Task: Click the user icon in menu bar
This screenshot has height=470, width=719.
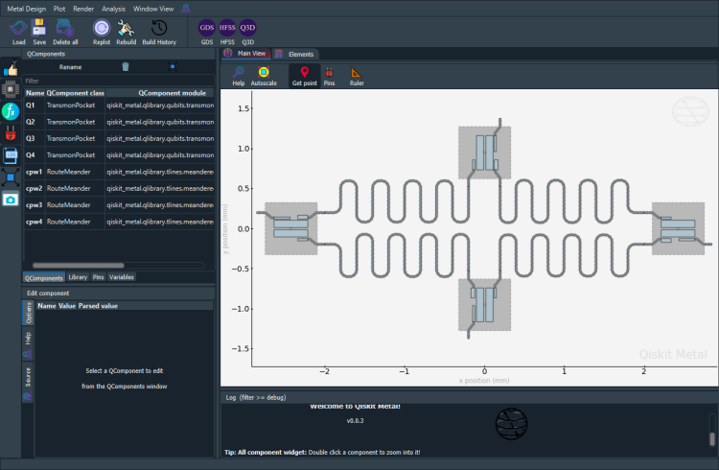Action: (x=186, y=9)
